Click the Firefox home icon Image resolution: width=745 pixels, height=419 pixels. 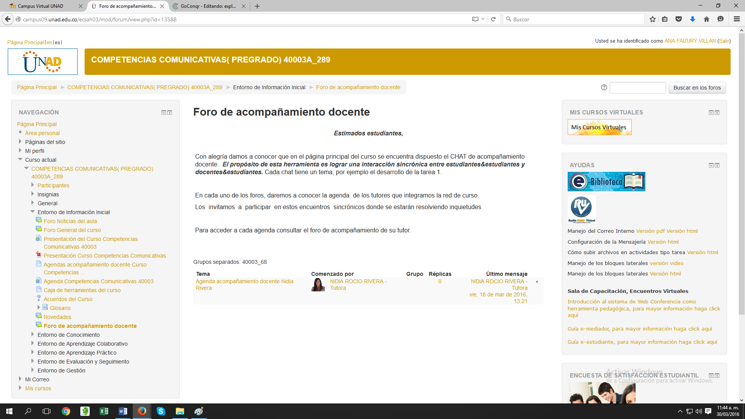coord(707,19)
